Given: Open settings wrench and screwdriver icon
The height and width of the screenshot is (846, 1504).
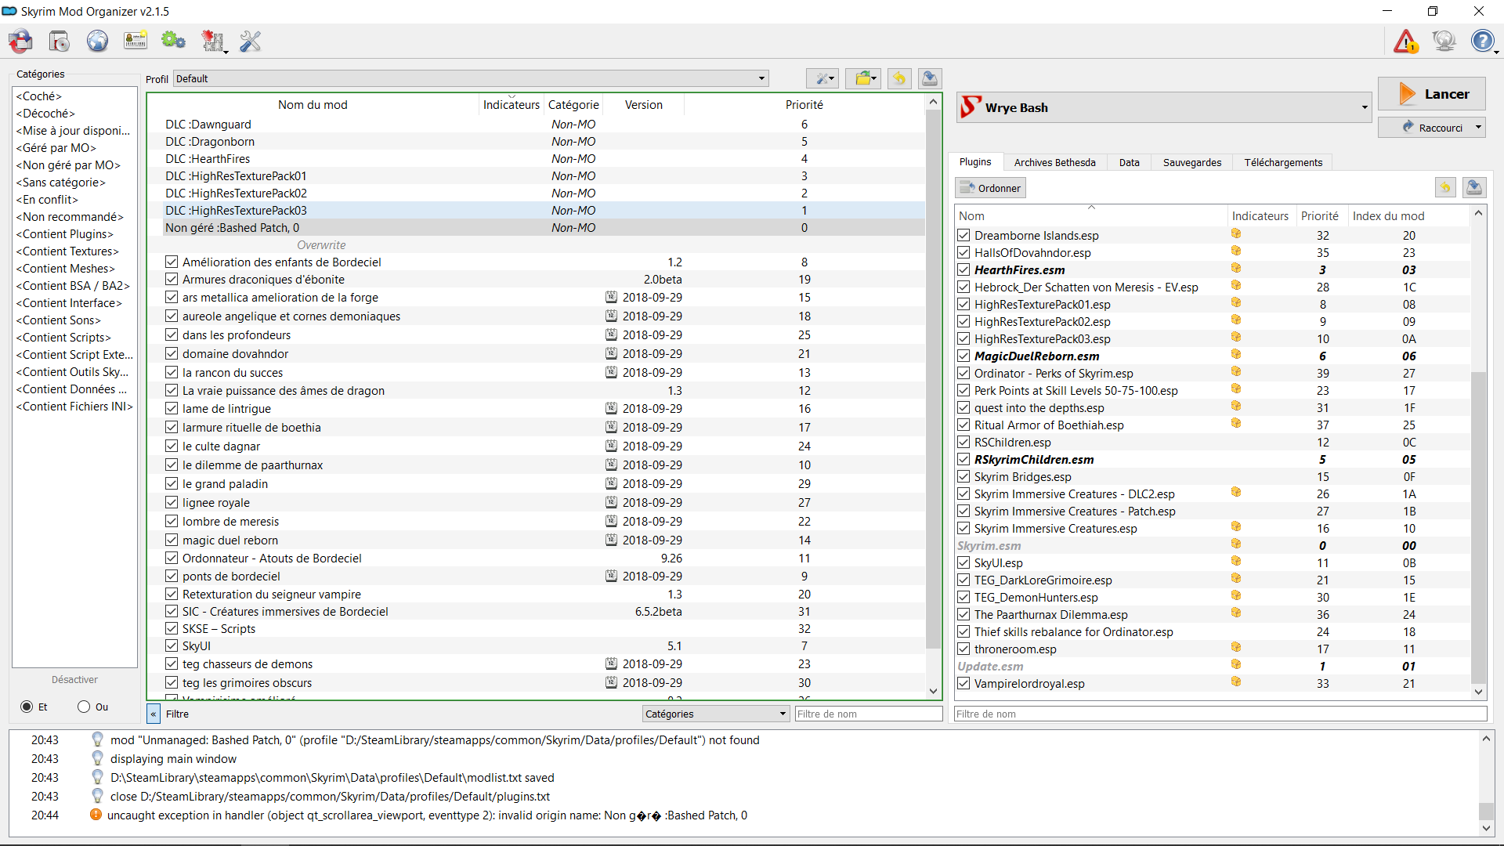Looking at the screenshot, I should [250, 41].
